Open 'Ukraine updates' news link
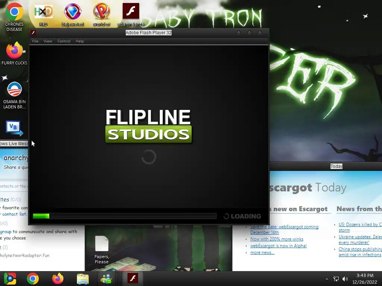Viewport: 382px width, 286px height. coord(360,239)
